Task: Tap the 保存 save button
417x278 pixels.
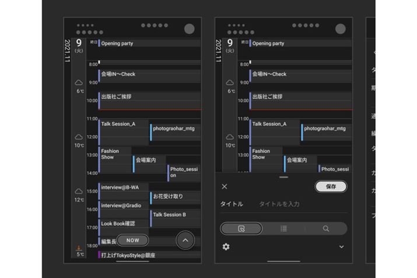Action: (x=331, y=186)
